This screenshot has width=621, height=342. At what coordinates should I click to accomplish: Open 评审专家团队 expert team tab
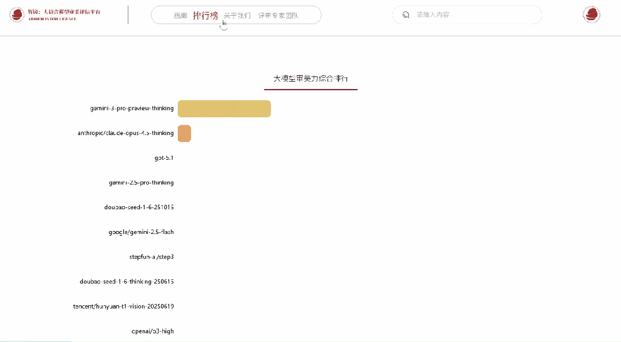pyautogui.click(x=279, y=16)
